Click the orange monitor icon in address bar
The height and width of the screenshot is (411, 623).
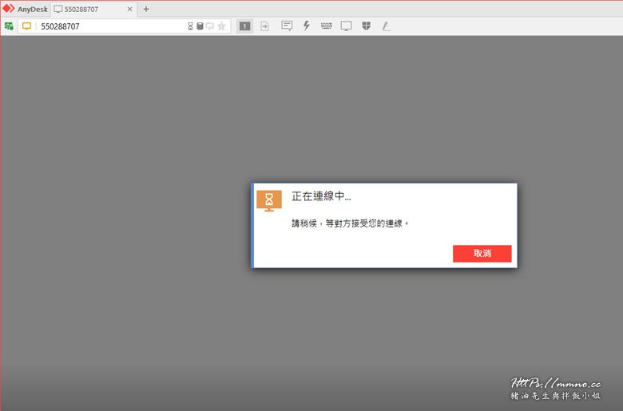26,26
